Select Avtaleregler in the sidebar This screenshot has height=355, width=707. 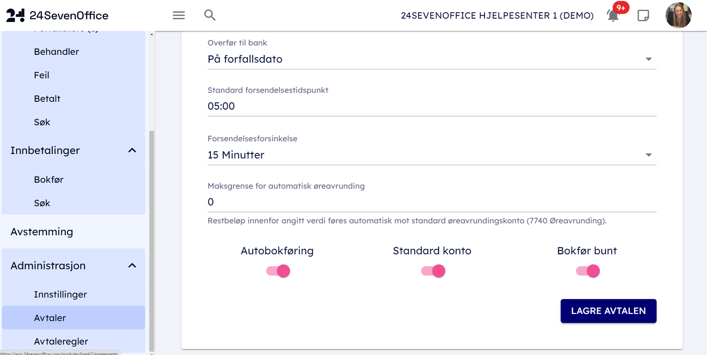pyautogui.click(x=61, y=342)
